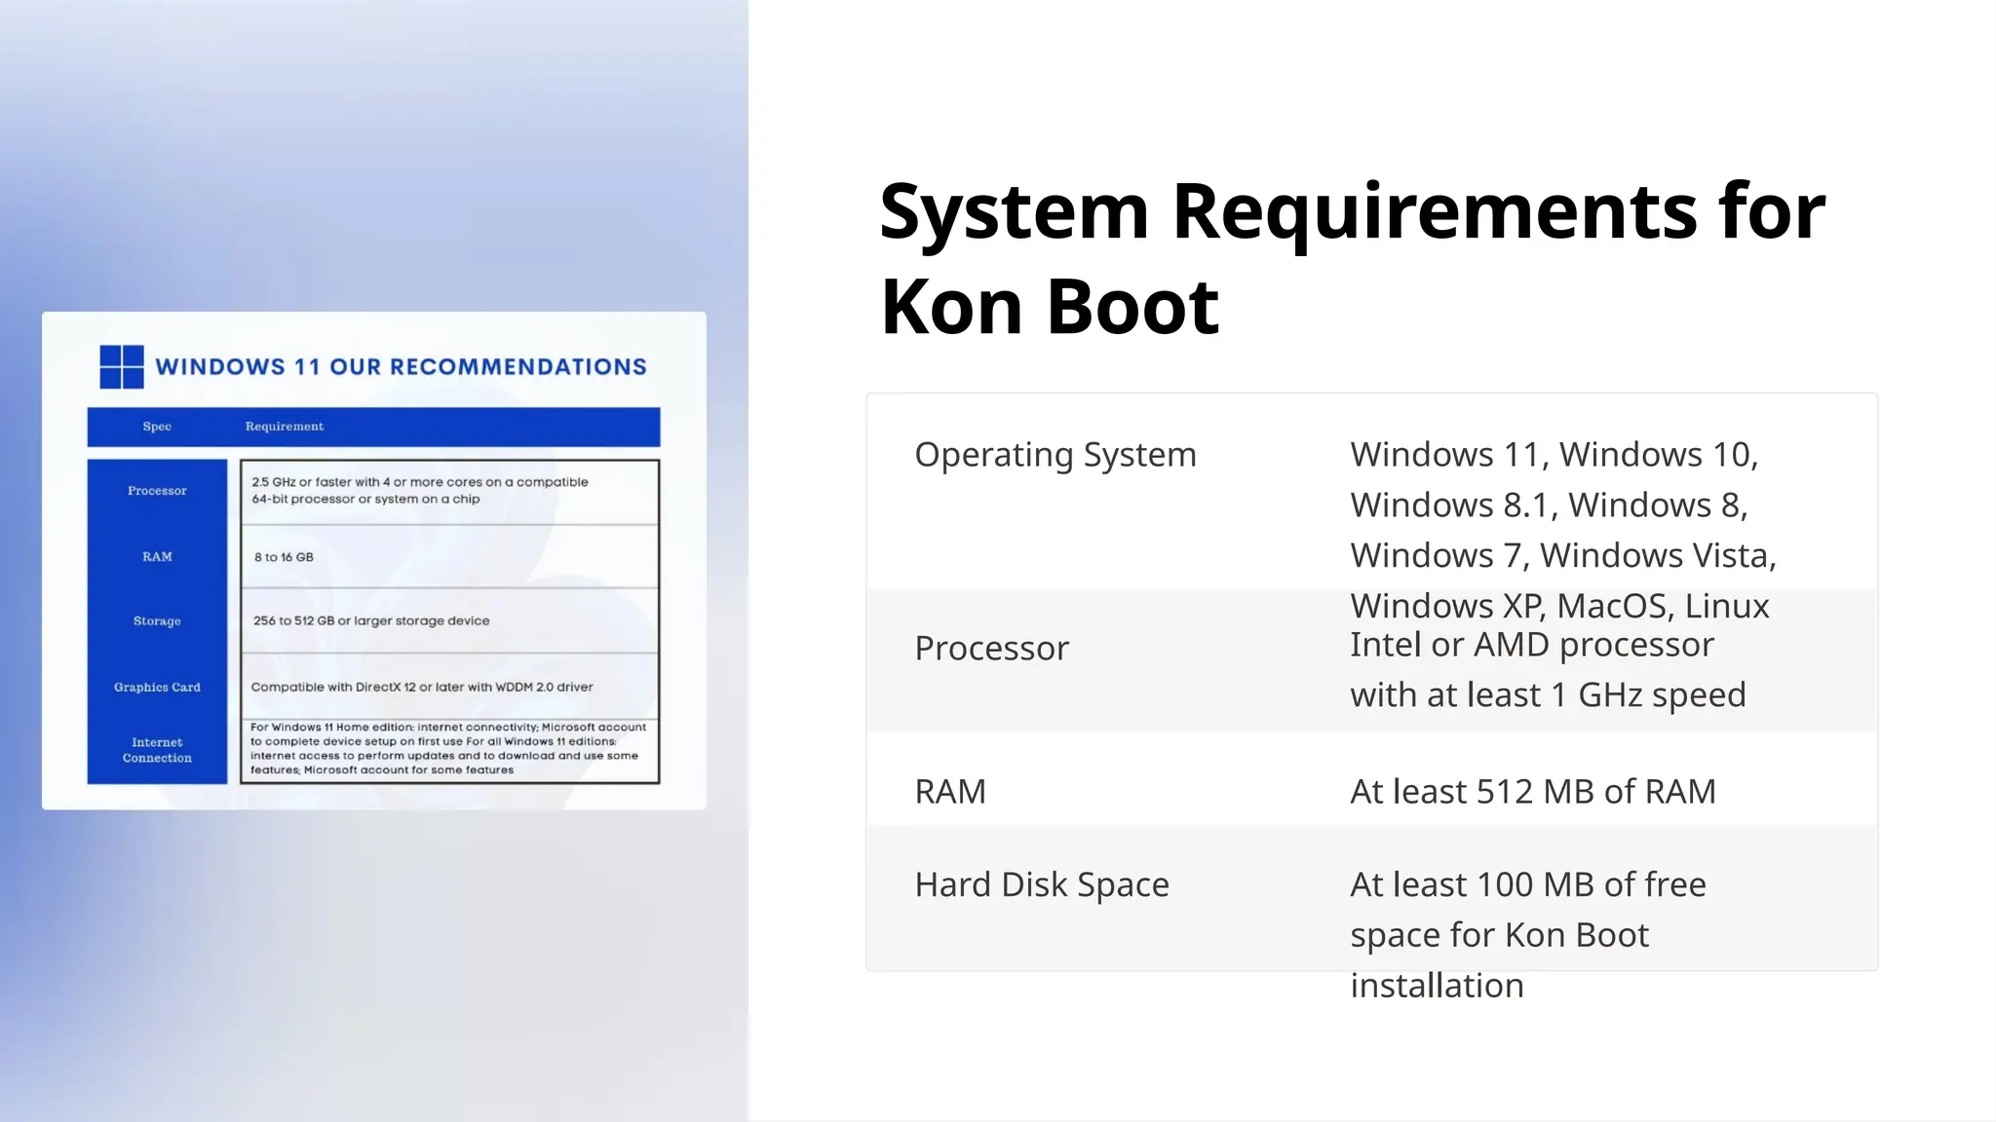This screenshot has width=1996, height=1122.
Task: Click the "Graphics Card" label in the image
Action: coord(157,687)
